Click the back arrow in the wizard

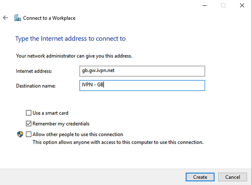click(5, 18)
